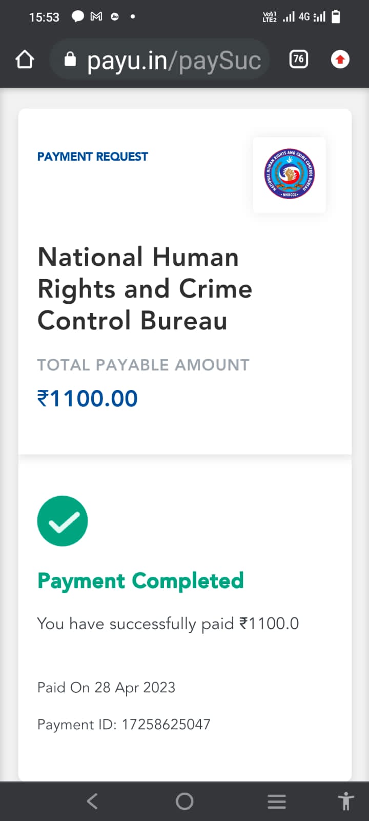Tap the browser home icon
The image size is (369, 821).
(25, 60)
